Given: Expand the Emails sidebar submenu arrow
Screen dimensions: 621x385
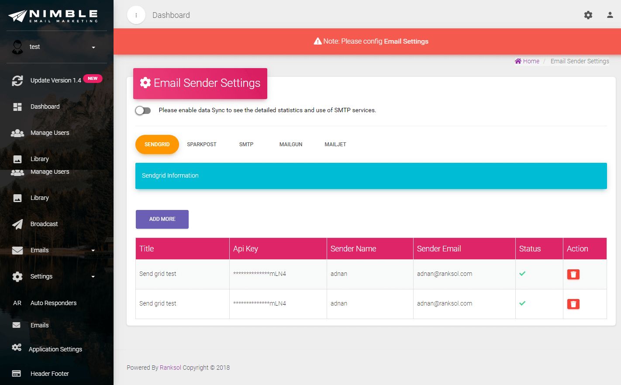Looking at the screenshot, I should coord(93,251).
